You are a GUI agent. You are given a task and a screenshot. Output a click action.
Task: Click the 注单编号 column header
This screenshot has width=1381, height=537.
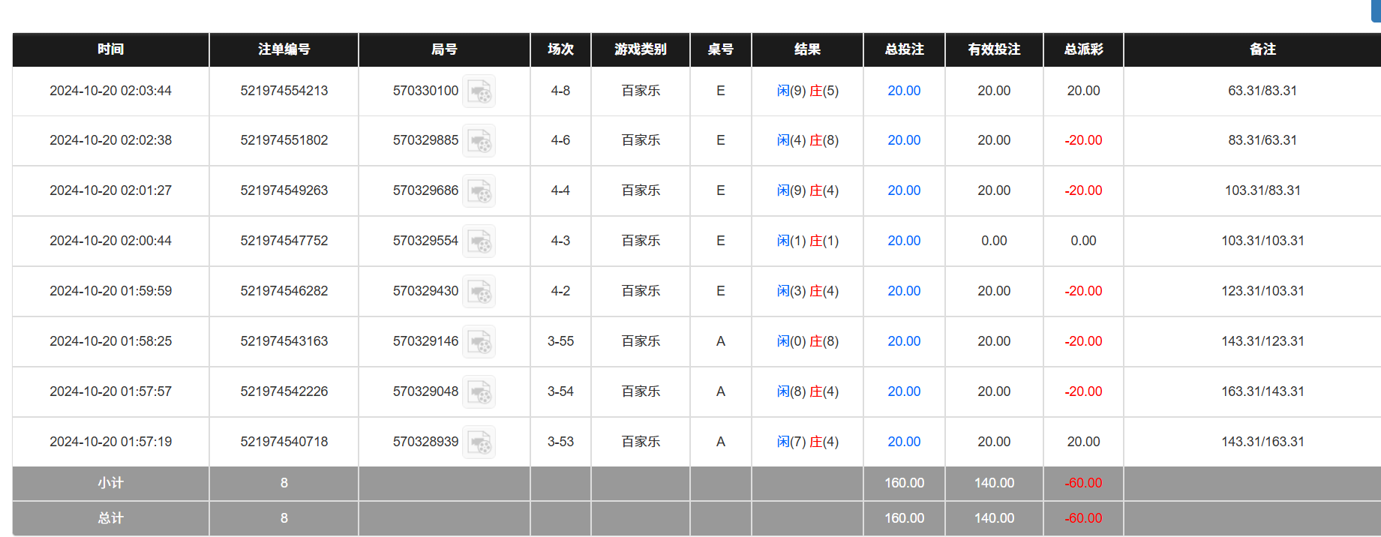click(x=284, y=49)
